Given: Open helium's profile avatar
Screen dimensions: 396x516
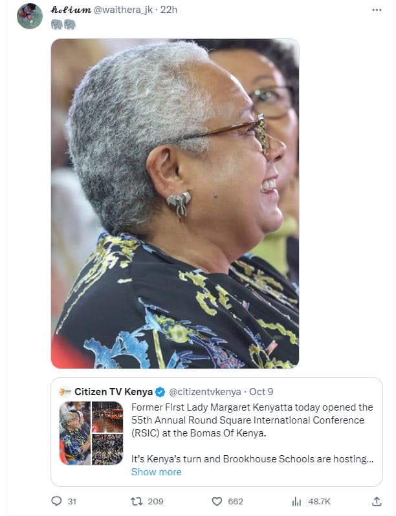Looking at the screenshot, I should [x=30, y=16].
